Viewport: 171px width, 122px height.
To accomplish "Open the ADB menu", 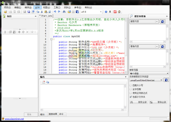I will coord(37,8).
